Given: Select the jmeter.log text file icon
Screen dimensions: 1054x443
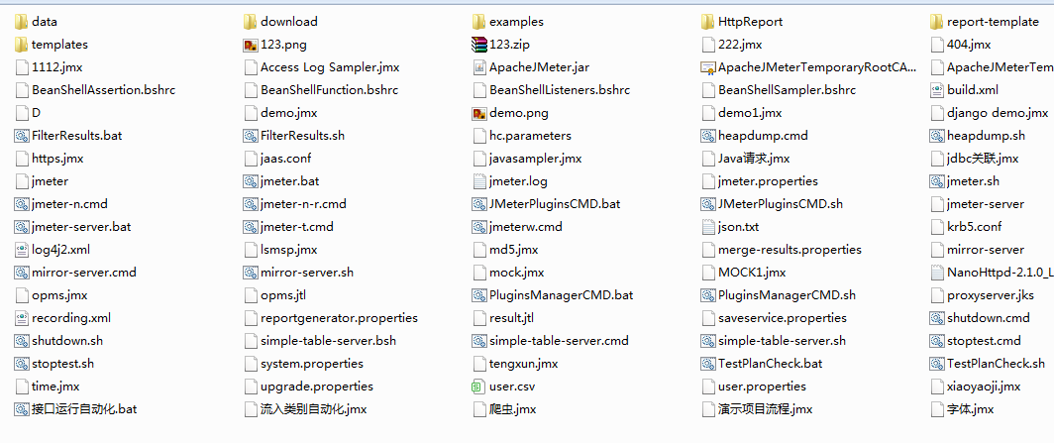Looking at the screenshot, I should coord(478,181).
